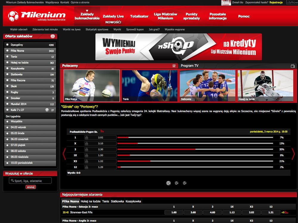Screen dimensions: 298x223
Task: Select the 10.03 poniedziałek radio option
Action: [x=7, y=163]
